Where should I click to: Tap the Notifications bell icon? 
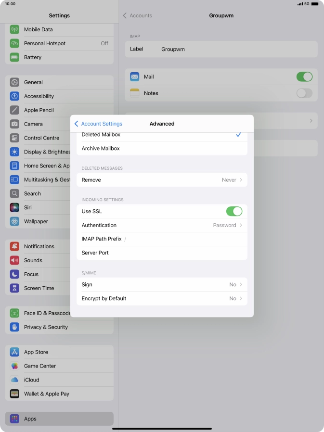14,246
